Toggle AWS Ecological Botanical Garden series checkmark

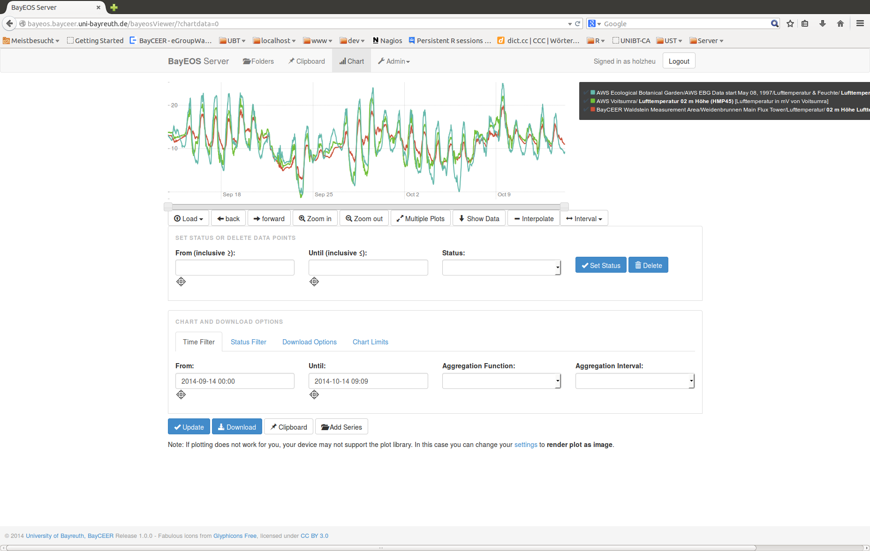[586, 93]
